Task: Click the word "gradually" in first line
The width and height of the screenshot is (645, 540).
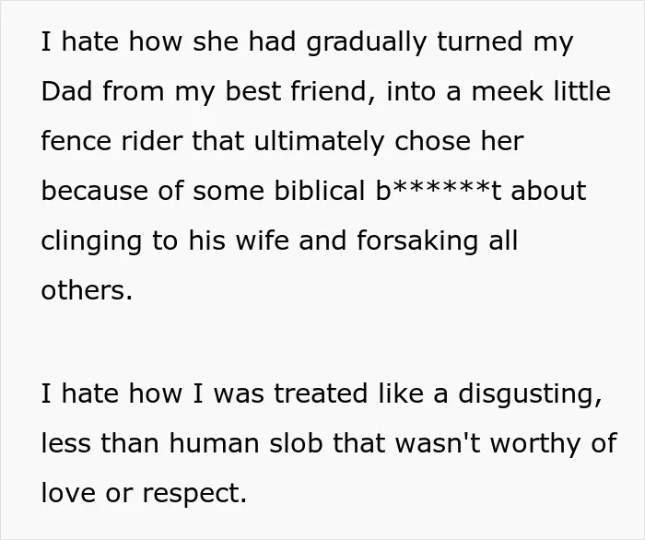Action: tap(367, 43)
